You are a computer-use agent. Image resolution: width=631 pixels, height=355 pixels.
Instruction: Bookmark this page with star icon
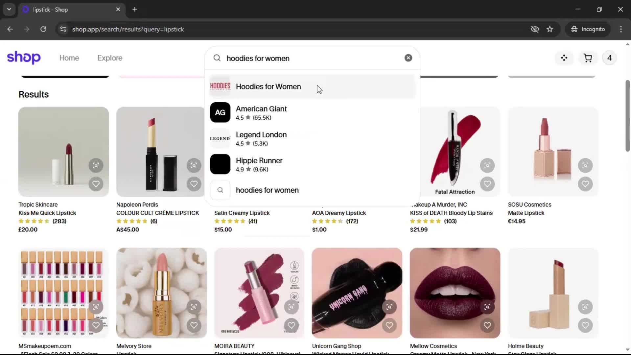point(550,29)
